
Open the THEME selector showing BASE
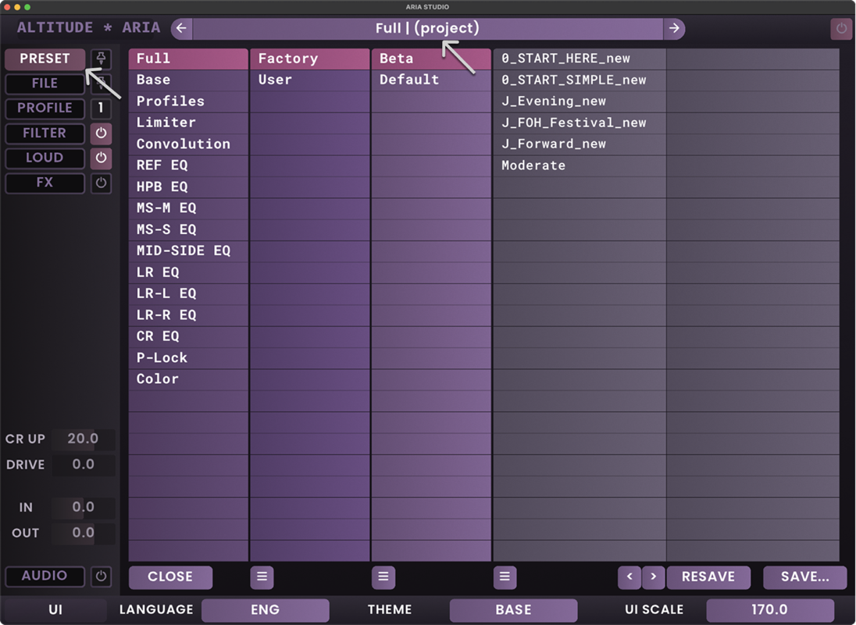513,609
